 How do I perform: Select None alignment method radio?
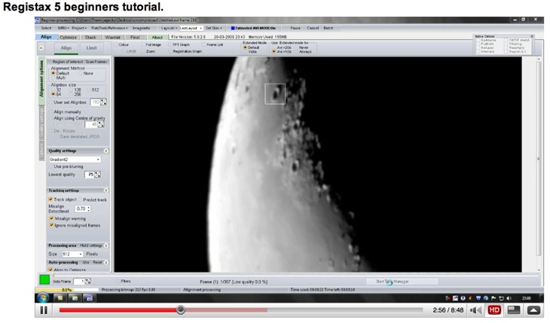click(x=81, y=73)
